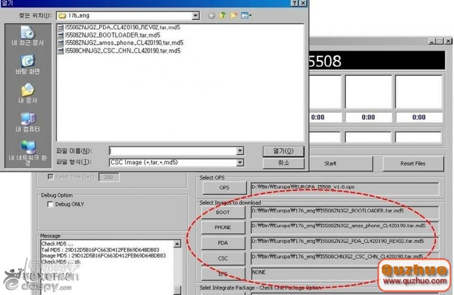This screenshot has height=295, width=454.
Task: Expand the file name dropdown arrow
Action: click(239, 150)
